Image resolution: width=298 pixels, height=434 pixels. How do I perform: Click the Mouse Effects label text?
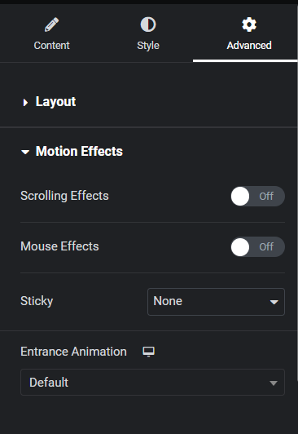(59, 246)
